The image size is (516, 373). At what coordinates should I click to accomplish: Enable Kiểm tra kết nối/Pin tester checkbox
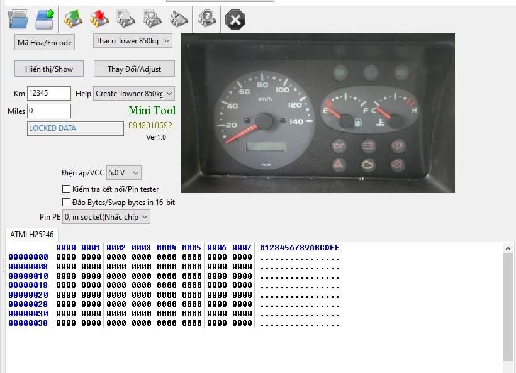pyautogui.click(x=66, y=189)
